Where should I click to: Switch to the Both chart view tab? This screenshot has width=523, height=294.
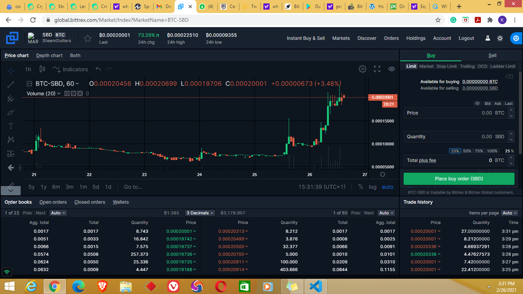[75, 56]
